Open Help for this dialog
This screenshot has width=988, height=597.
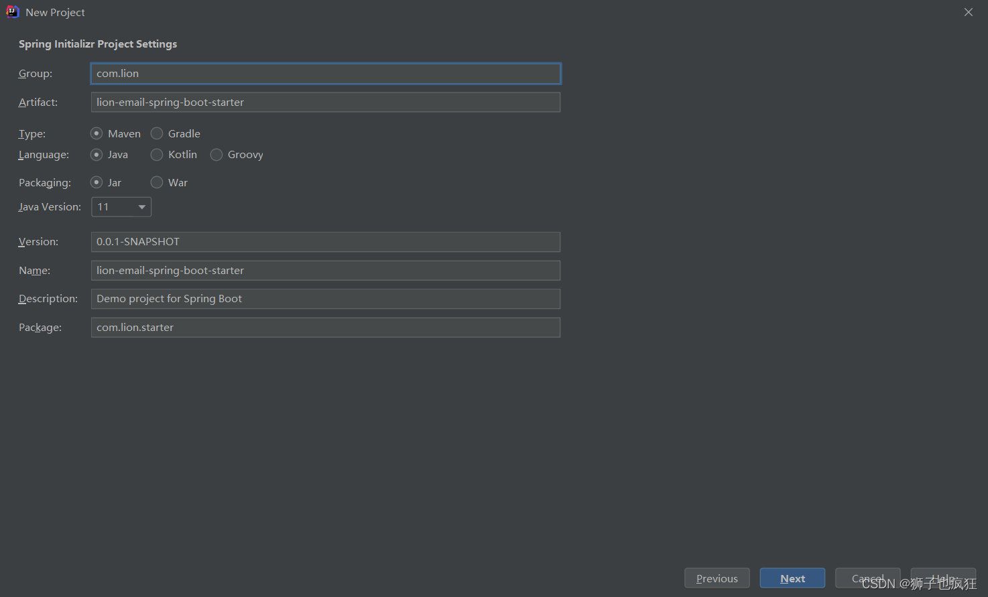click(943, 578)
